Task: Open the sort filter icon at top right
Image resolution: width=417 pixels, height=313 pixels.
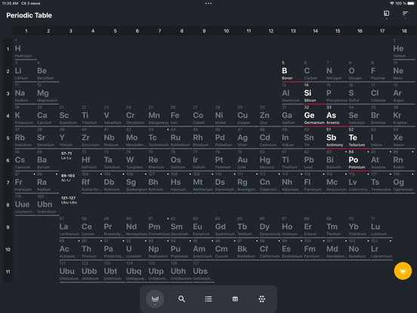Action: click(405, 14)
